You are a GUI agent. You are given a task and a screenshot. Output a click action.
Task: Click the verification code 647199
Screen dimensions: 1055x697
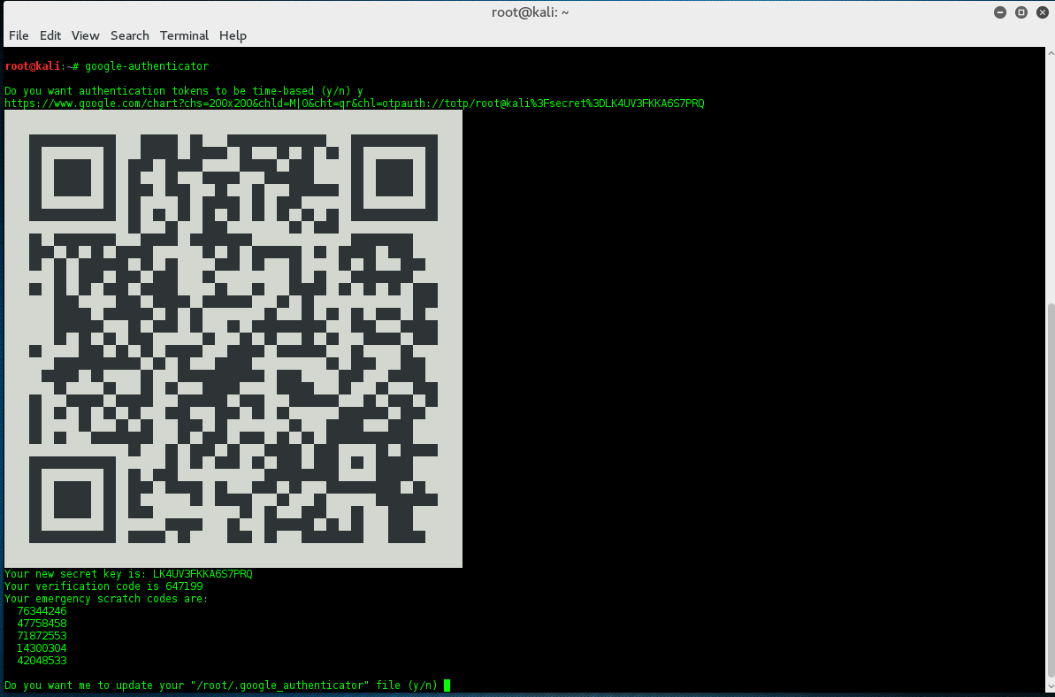click(x=184, y=586)
